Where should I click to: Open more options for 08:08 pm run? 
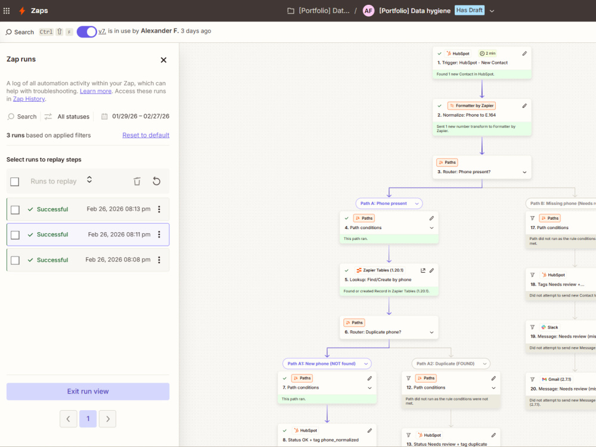[159, 260]
